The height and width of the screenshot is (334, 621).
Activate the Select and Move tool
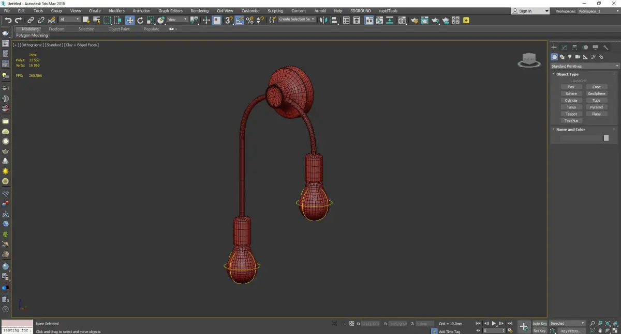coord(129,20)
